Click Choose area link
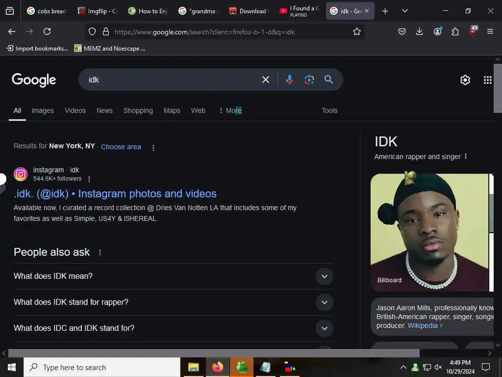502x377 pixels. tap(121, 147)
